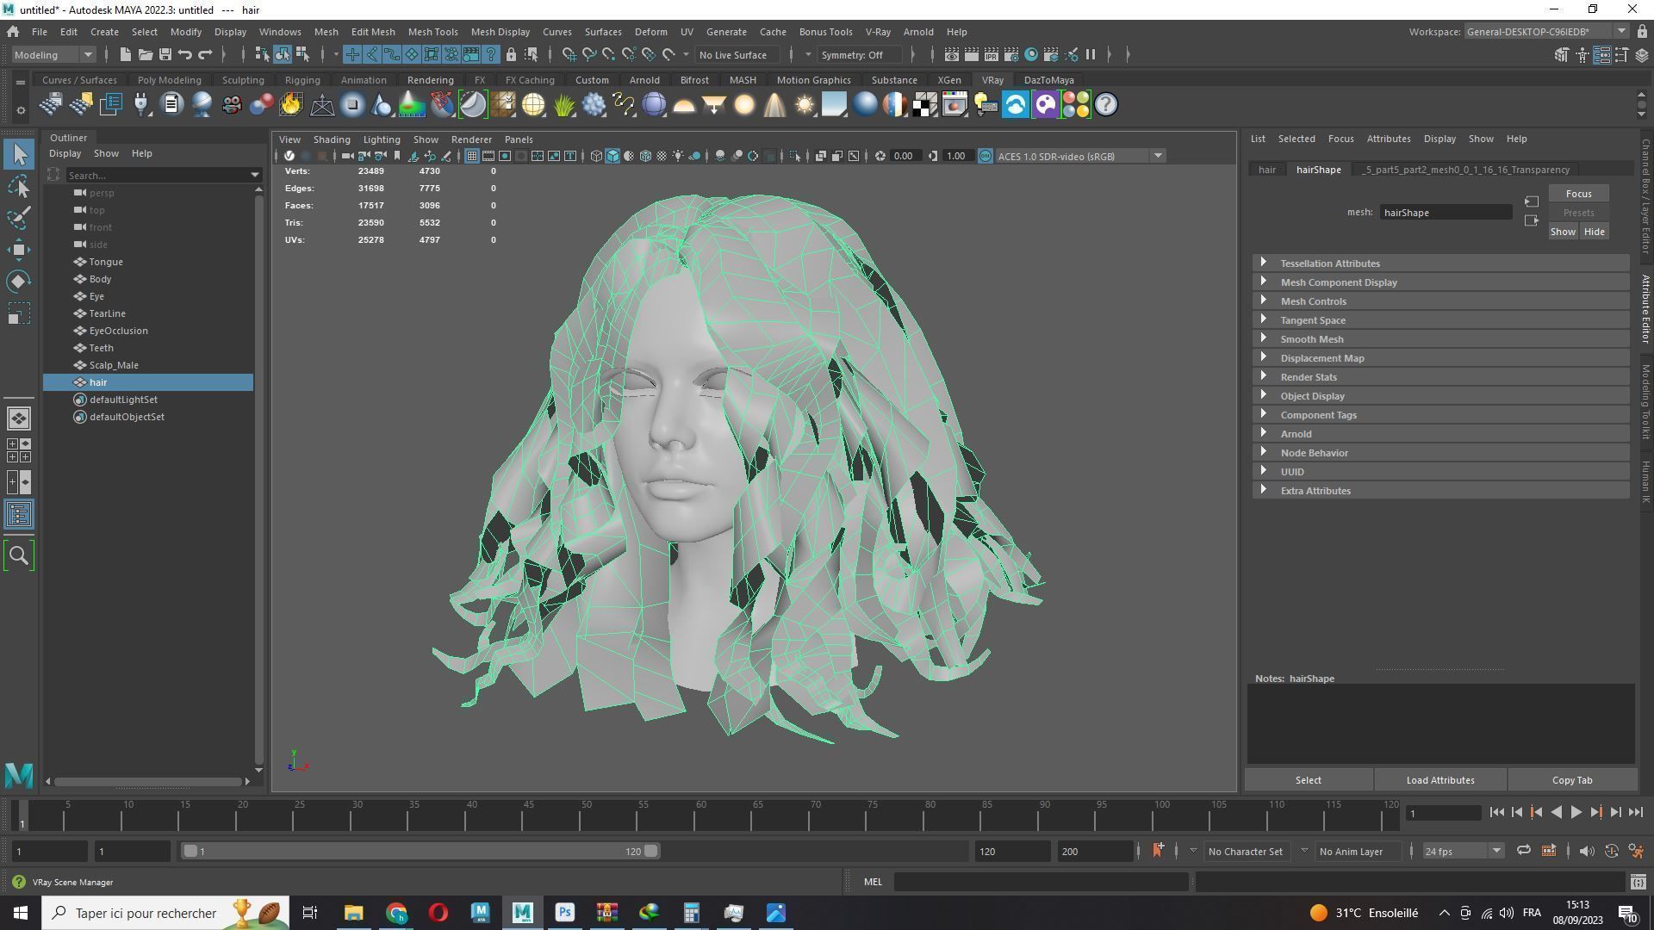The width and height of the screenshot is (1654, 930).
Task: Click the New Scene icon
Action: 125,55
